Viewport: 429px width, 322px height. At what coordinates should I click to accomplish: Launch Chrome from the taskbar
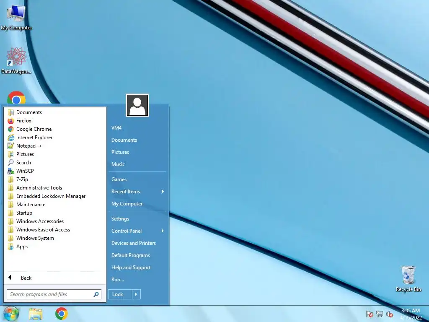tap(62, 314)
